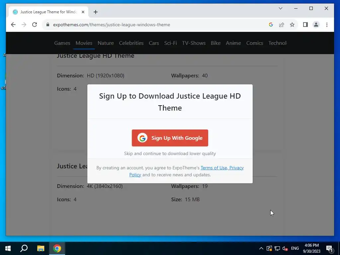Skip and continue to download lower quality

coord(170,153)
